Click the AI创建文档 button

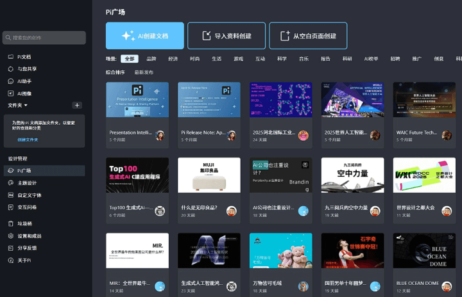pos(145,36)
